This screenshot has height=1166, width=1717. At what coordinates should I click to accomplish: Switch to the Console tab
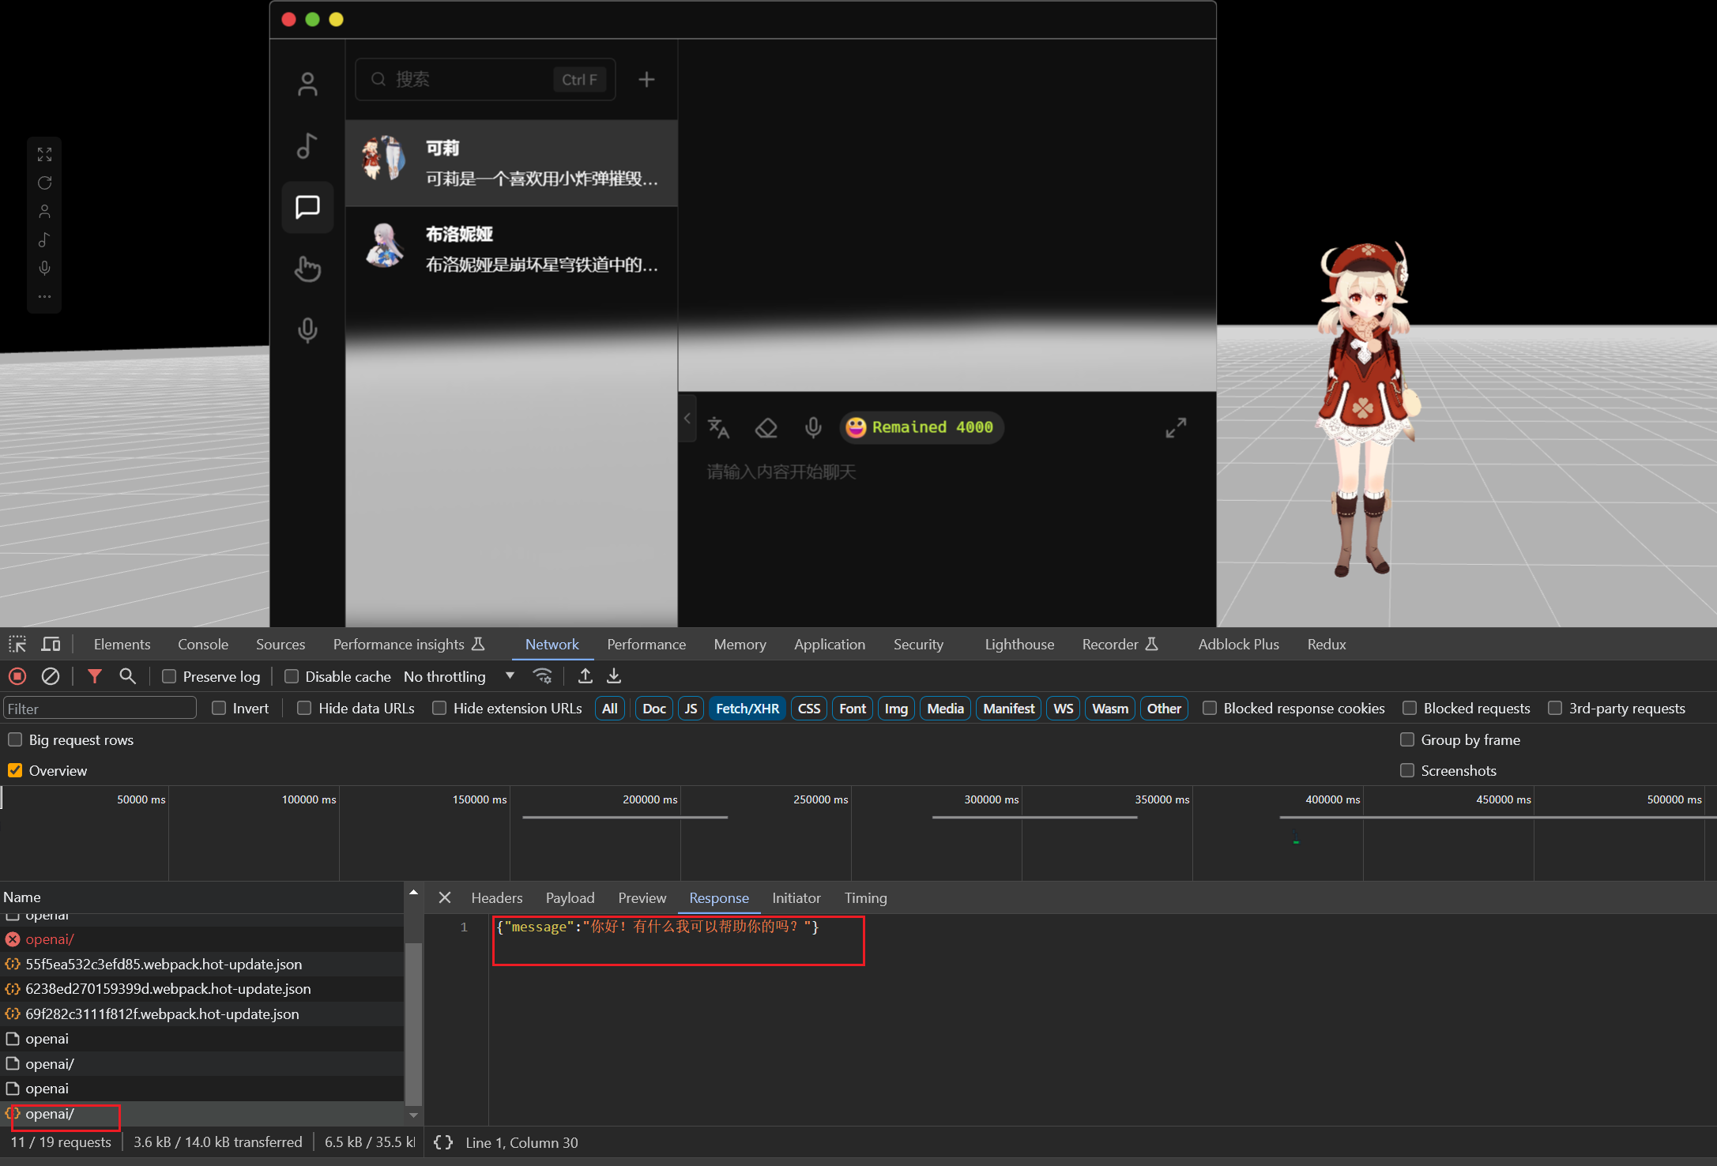(x=203, y=645)
